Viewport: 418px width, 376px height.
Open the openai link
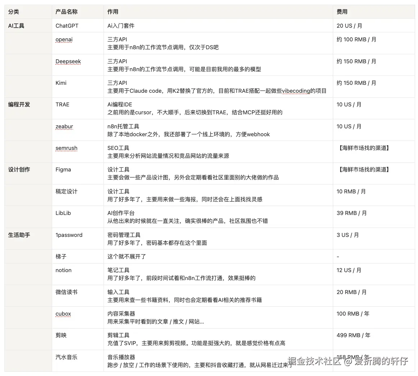tap(64, 40)
